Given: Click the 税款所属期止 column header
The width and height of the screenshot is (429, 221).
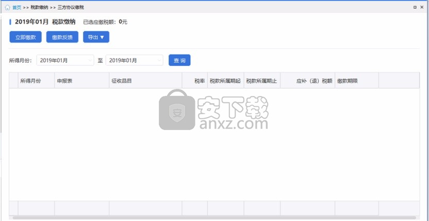Looking at the screenshot, I should click(x=262, y=81).
